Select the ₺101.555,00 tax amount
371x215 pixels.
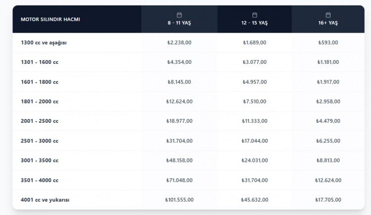pyautogui.click(x=179, y=200)
